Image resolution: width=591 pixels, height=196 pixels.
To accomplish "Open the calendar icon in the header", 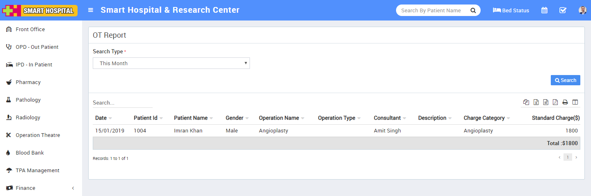I will coord(544,10).
